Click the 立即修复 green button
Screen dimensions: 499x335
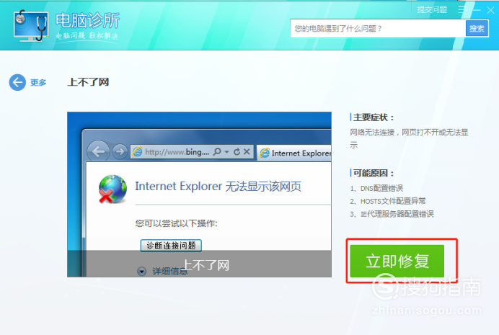397,262
